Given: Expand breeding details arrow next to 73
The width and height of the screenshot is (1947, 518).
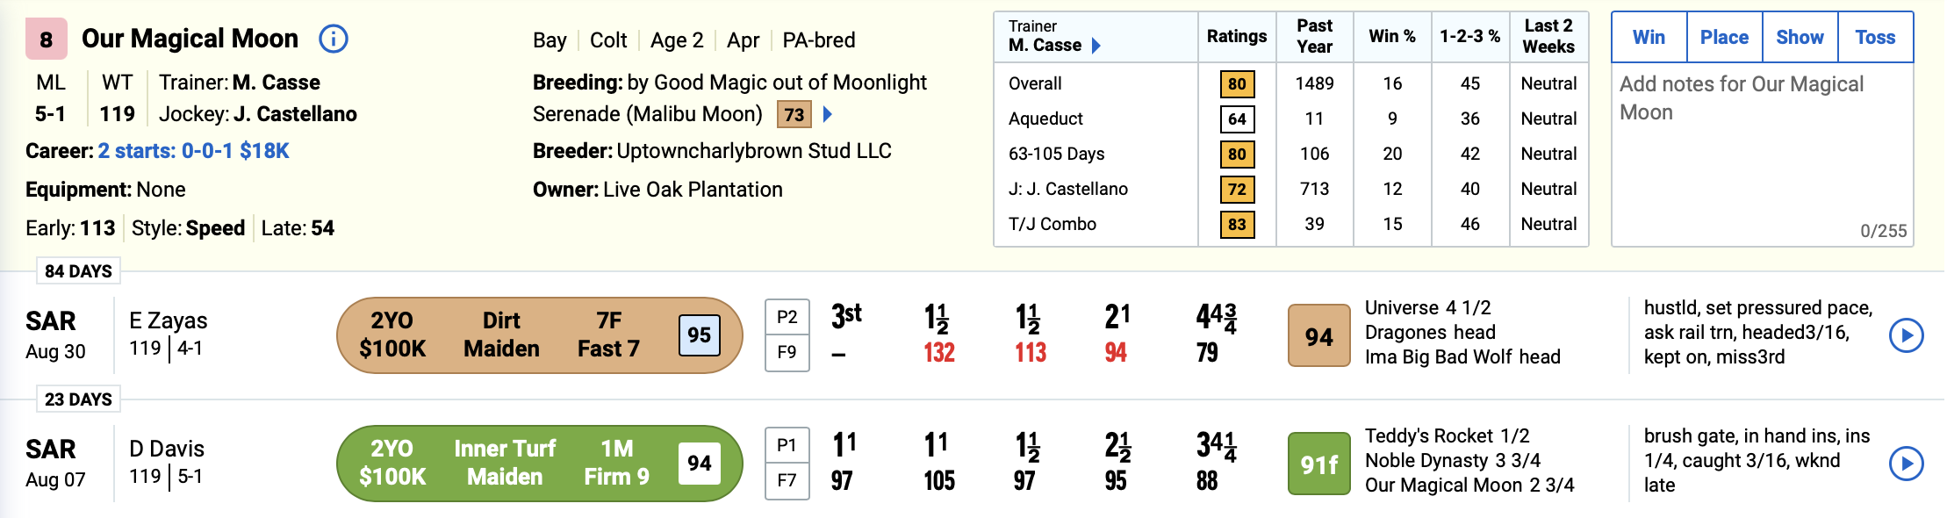Looking at the screenshot, I should pyautogui.click(x=827, y=114).
